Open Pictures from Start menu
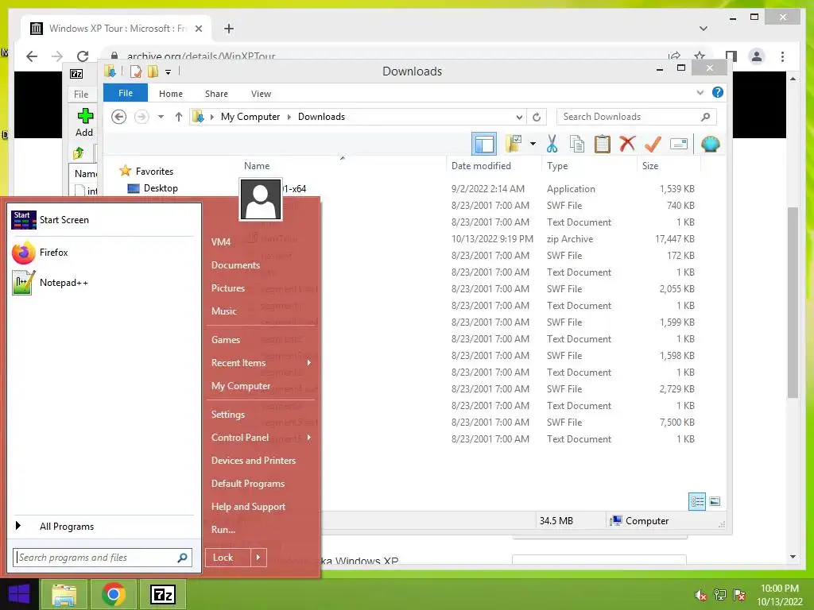The image size is (814, 610). click(228, 288)
